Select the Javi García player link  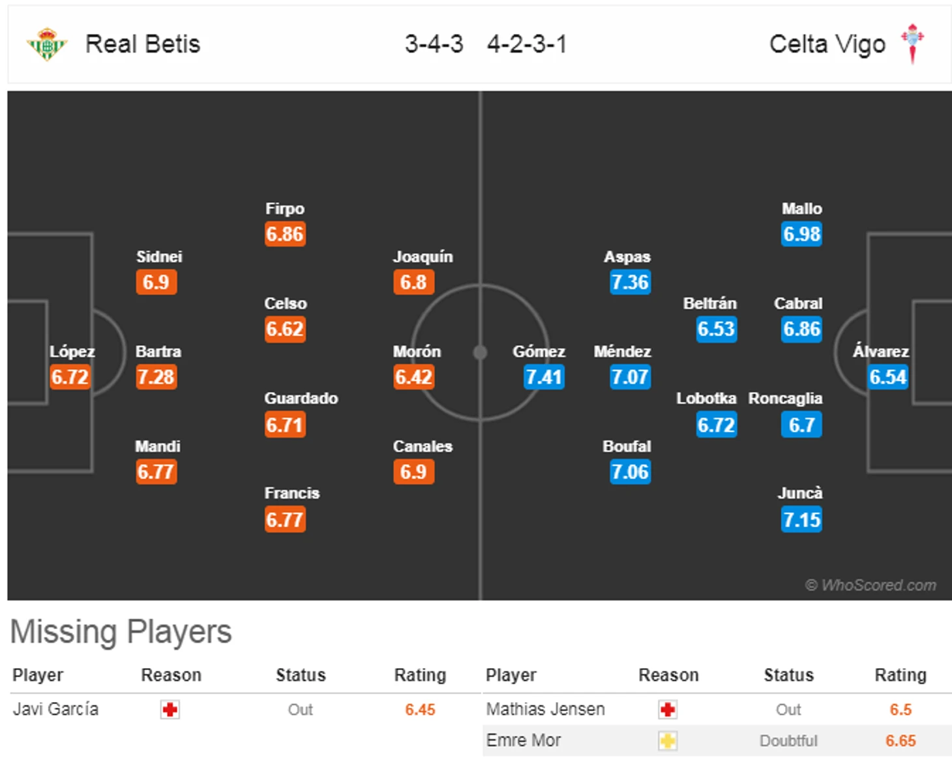[x=56, y=709]
